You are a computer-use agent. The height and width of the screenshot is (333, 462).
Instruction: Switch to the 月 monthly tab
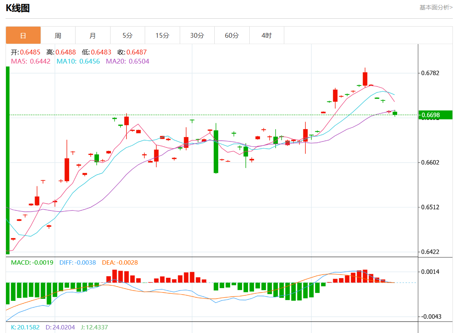93,35
